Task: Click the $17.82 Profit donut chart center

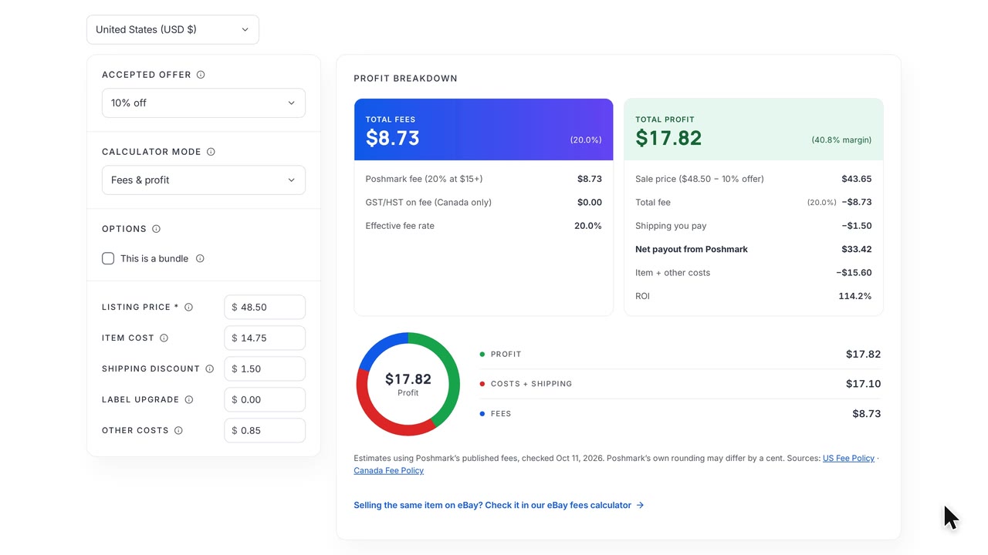Action: pos(408,384)
